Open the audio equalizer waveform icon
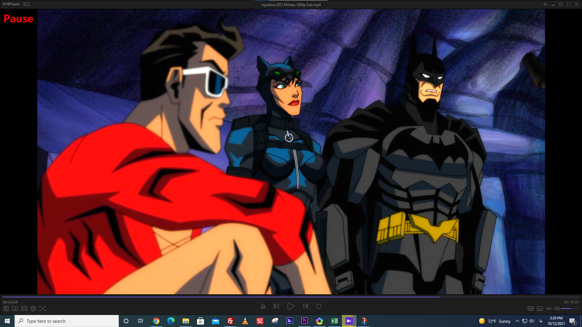The height and width of the screenshot is (327, 582). coord(549,309)
